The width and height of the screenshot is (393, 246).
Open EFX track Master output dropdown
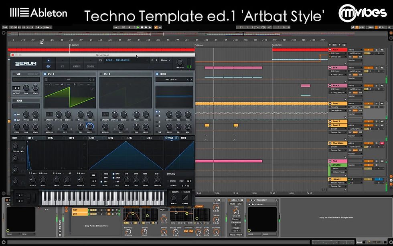pyautogui.click(x=355, y=78)
